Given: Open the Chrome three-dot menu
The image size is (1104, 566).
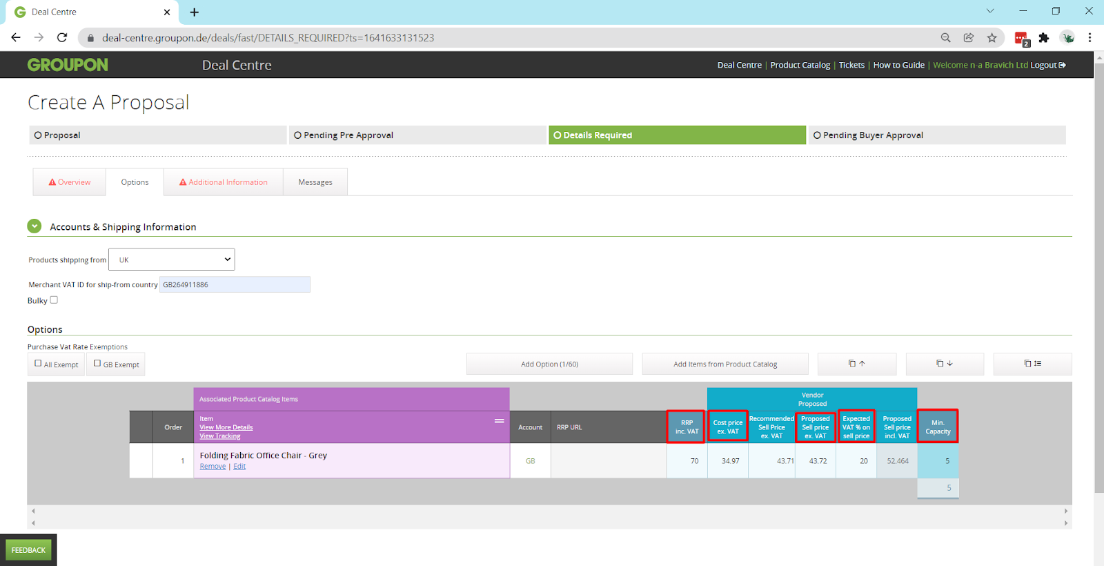Looking at the screenshot, I should [x=1090, y=38].
